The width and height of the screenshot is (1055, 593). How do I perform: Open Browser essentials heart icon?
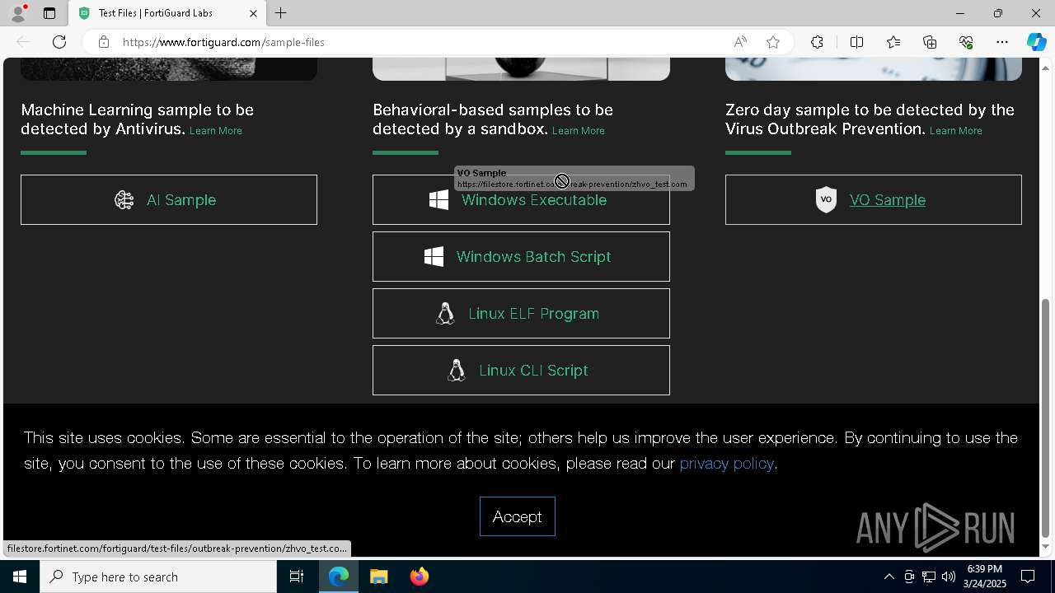966,42
